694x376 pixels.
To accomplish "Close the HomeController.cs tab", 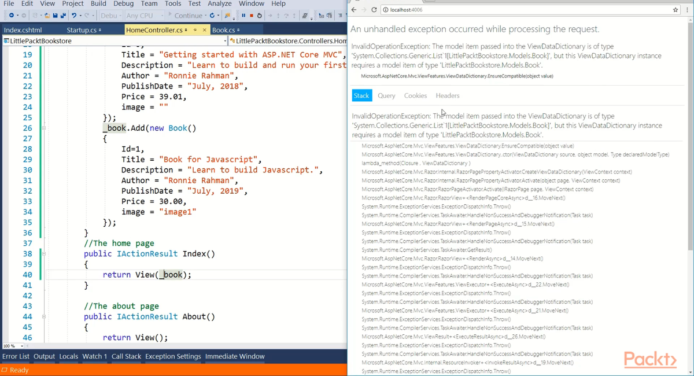I will point(205,30).
